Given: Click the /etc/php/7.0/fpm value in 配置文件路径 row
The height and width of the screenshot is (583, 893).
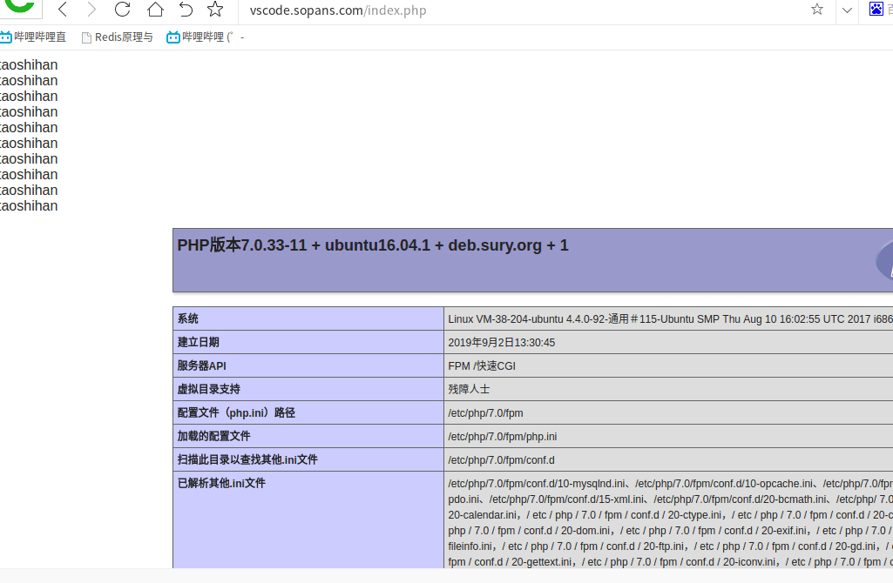Looking at the screenshot, I should [486, 413].
